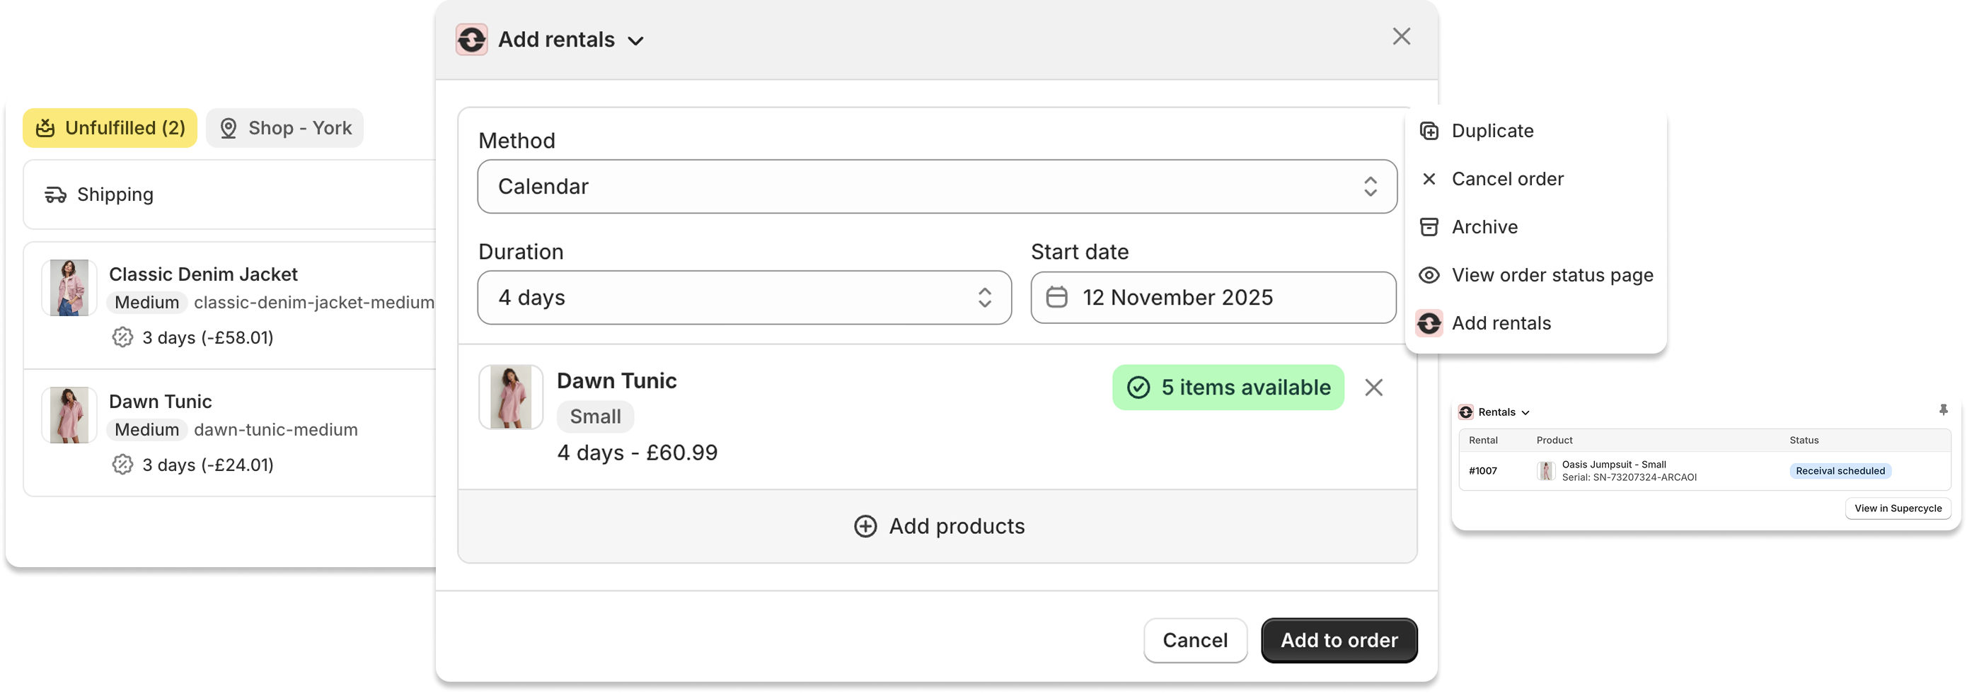Open View order status page
This screenshot has width=1967, height=693.
pos(1552,275)
